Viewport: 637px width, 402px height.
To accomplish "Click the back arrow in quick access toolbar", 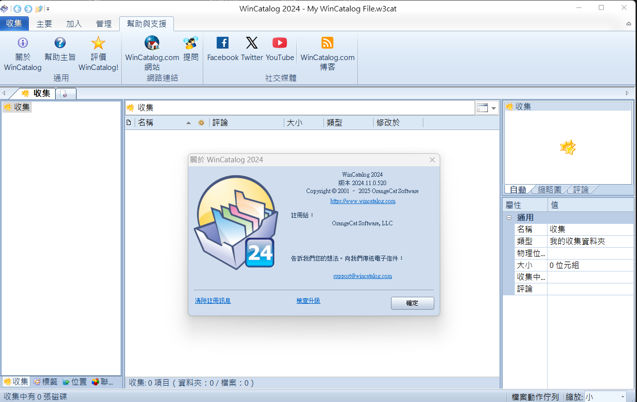I will (x=17, y=8).
